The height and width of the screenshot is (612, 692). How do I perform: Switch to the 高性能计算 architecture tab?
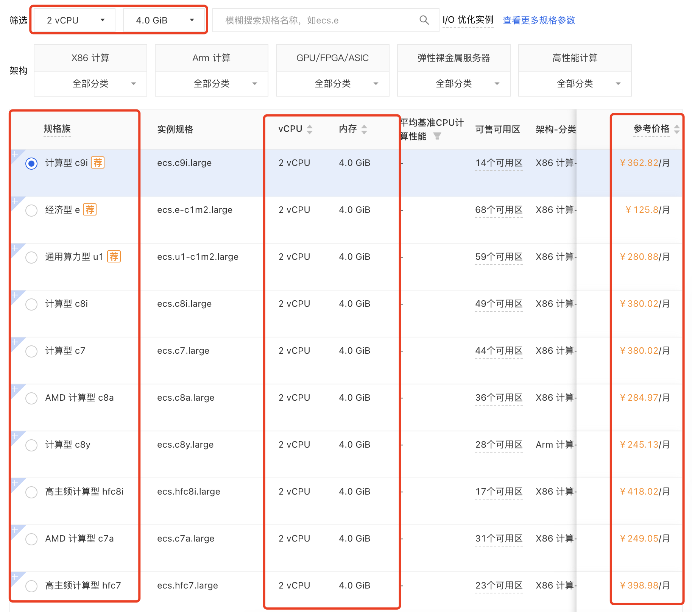click(575, 58)
